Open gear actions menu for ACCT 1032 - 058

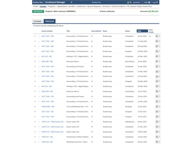pyautogui.click(x=158, y=41)
